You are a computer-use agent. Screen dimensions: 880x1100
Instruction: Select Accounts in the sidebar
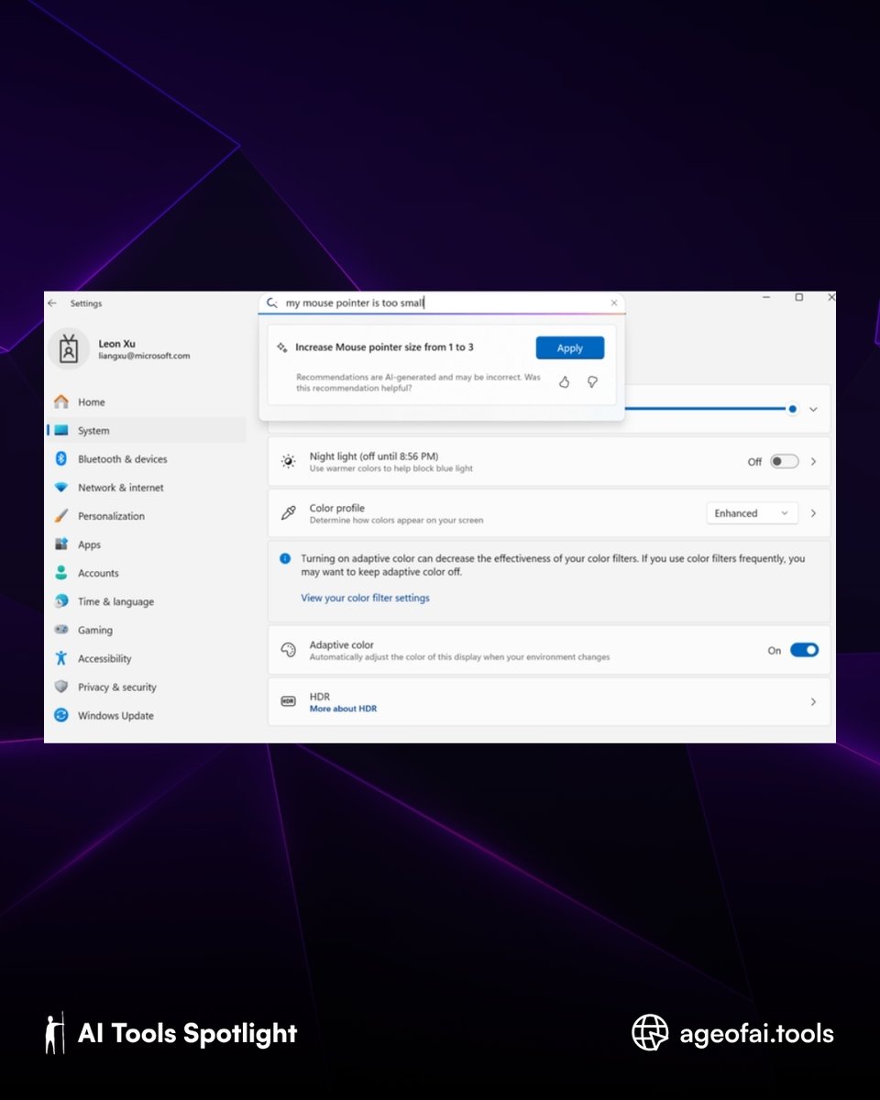pos(62,572)
